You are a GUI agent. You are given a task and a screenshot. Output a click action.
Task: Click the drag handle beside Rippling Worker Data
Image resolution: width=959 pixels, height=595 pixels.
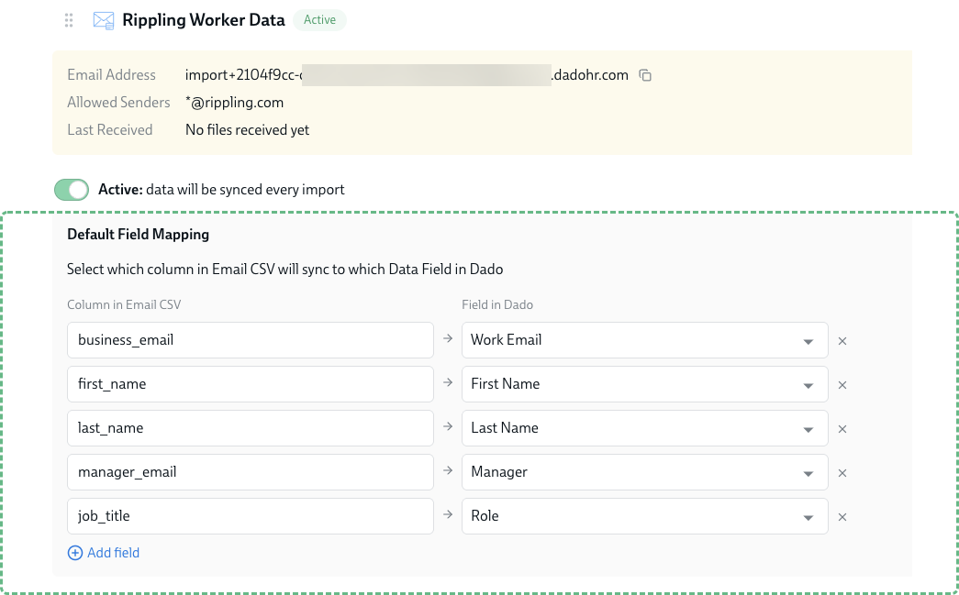pos(69,20)
